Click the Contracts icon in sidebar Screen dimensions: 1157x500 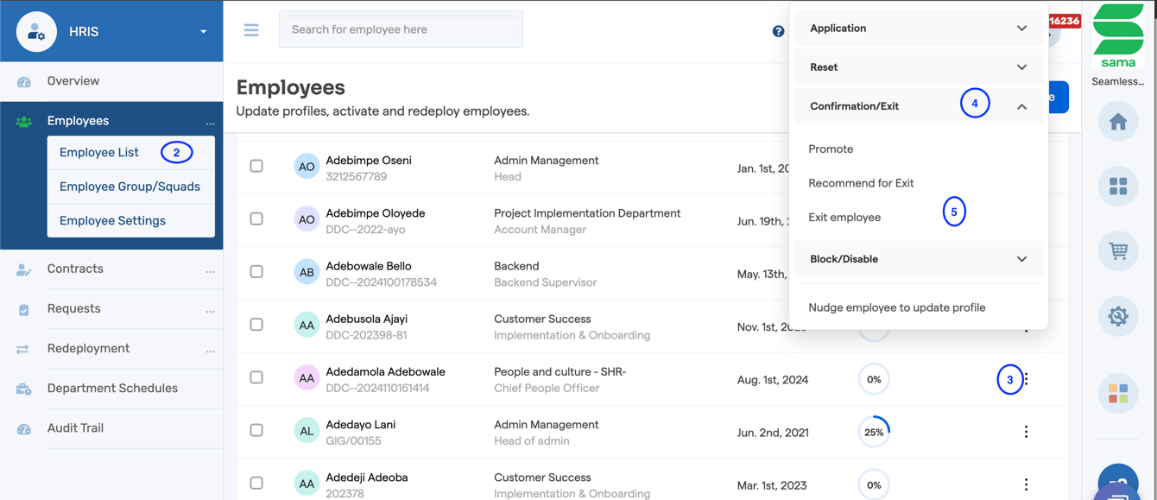point(23,270)
